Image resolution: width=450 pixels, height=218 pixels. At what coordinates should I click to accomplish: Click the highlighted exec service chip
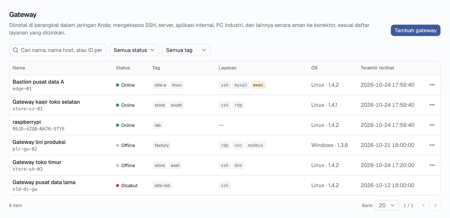258,85
